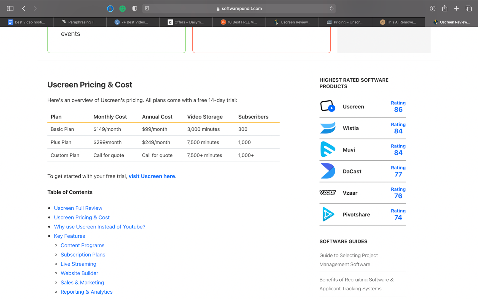Screen dimensions: 478x299
Task: Click Pivotshare name in rated products
Action: (356, 214)
